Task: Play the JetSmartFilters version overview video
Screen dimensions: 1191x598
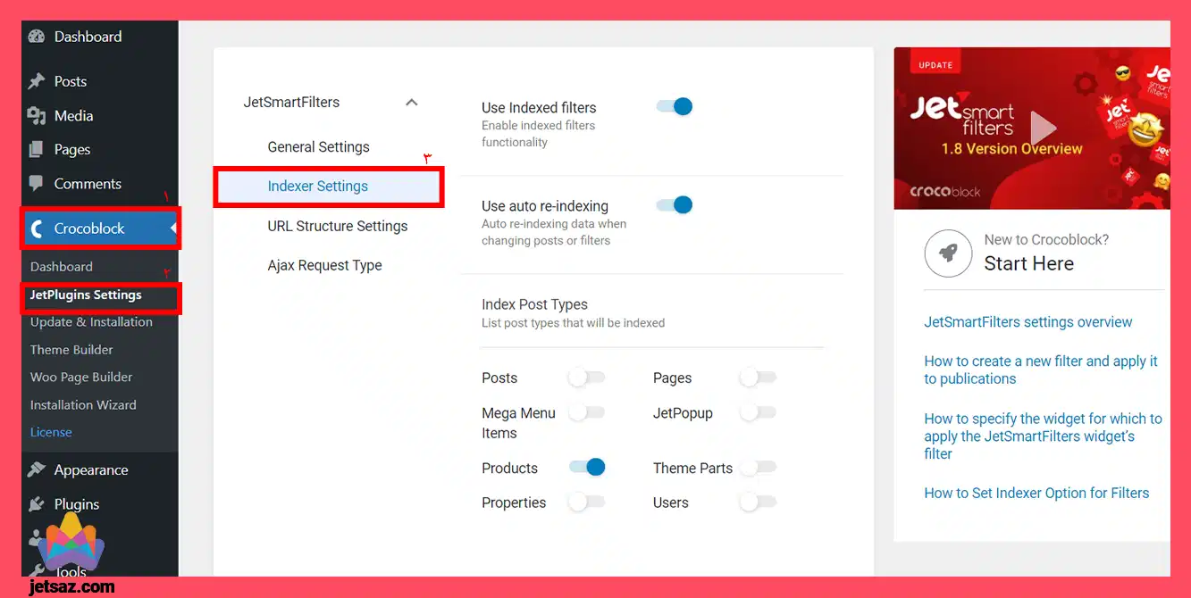Action: [x=1042, y=128]
